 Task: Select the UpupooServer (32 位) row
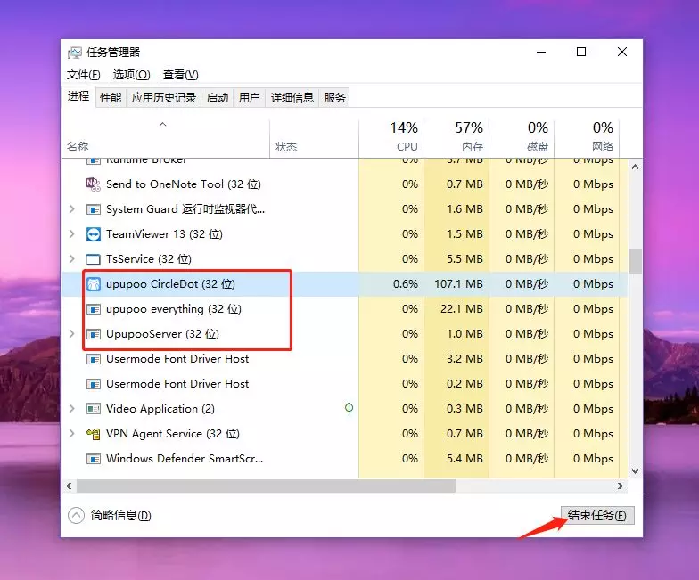[x=344, y=333]
